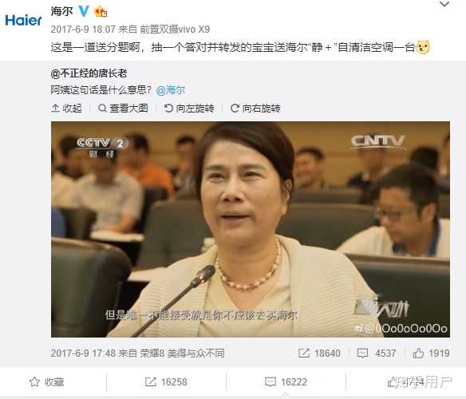466x399 pixels.
Task: Open the comments tab showing 16222
Action: pos(286,382)
